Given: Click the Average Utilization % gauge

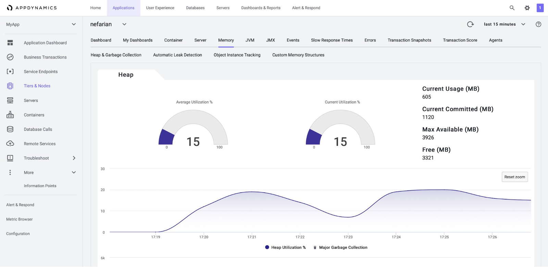Looking at the screenshot, I should pyautogui.click(x=193, y=128).
